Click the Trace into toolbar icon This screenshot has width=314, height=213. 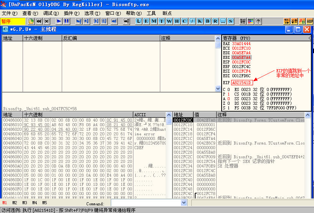(x=97, y=21)
